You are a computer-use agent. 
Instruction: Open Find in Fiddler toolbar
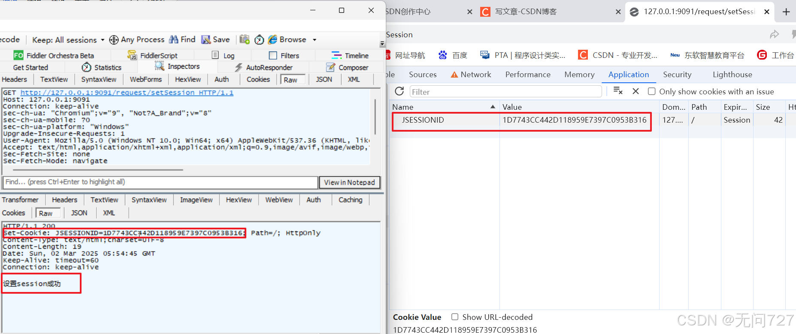coord(182,39)
